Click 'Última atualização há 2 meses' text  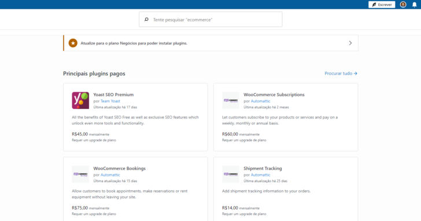click(266, 107)
